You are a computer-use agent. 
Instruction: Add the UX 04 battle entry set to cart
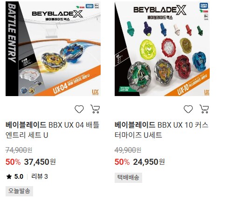[95, 109]
